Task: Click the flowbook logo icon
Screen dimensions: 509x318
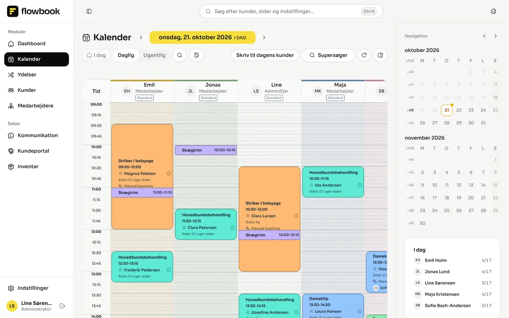Action: coord(13,11)
